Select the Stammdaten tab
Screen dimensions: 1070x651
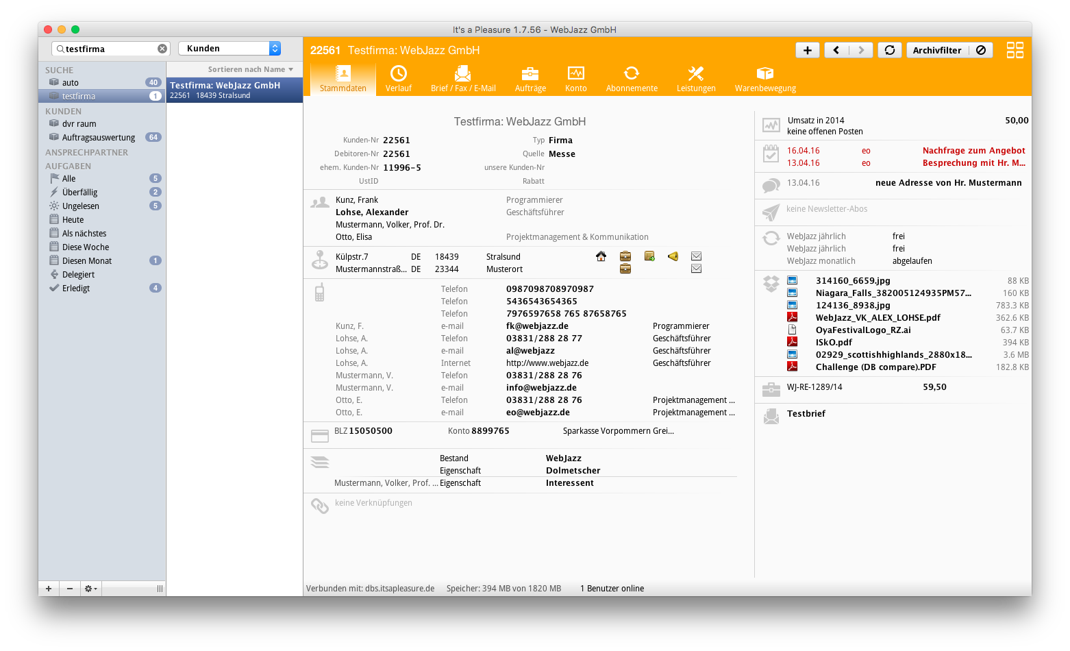point(343,79)
